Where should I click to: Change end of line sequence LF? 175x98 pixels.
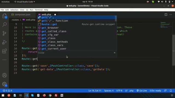pos(126,91)
